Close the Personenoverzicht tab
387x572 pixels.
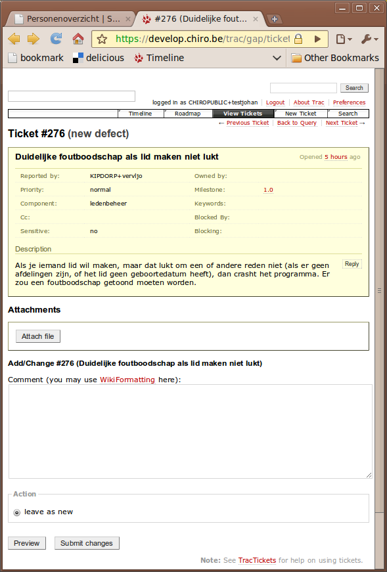tap(127, 19)
